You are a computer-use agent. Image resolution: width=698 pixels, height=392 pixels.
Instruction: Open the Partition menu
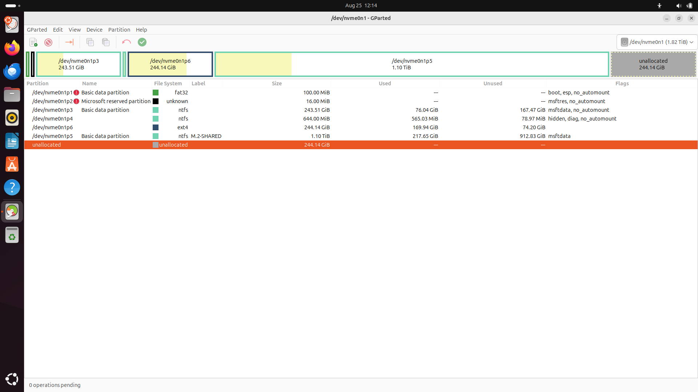pyautogui.click(x=119, y=30)
